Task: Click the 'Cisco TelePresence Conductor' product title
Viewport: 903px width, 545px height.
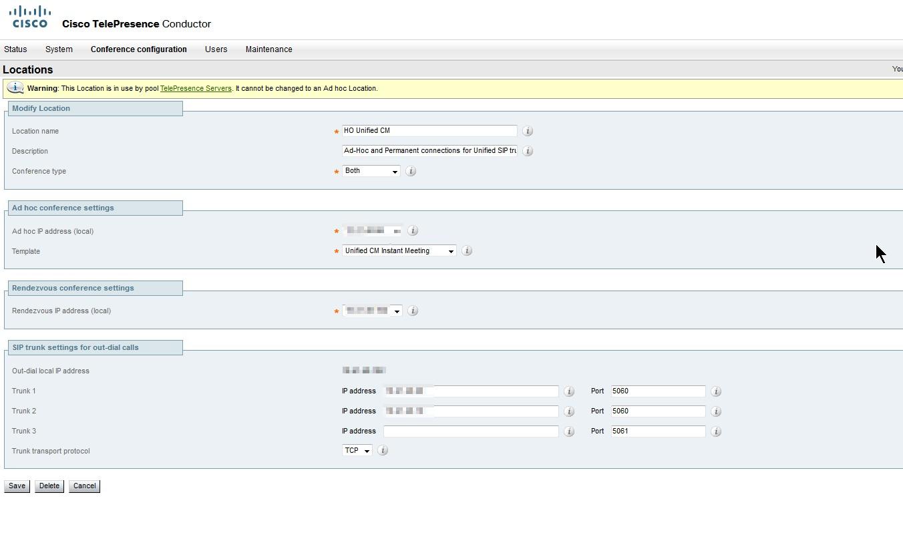Action: point(136,24)
